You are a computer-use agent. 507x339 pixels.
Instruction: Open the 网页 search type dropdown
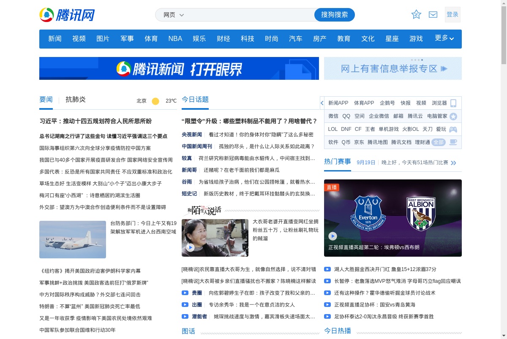tap(174, 15)
